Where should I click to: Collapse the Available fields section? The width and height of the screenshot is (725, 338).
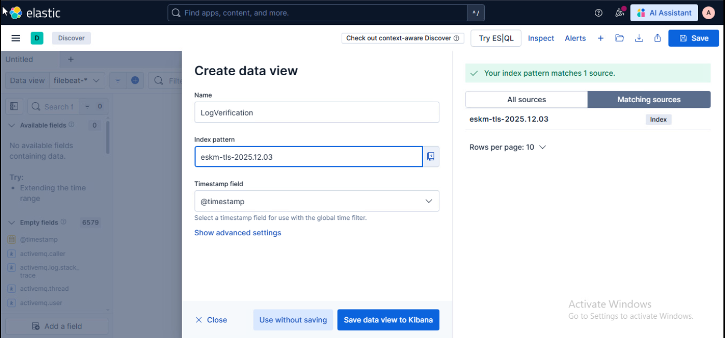tap(12, 125)
